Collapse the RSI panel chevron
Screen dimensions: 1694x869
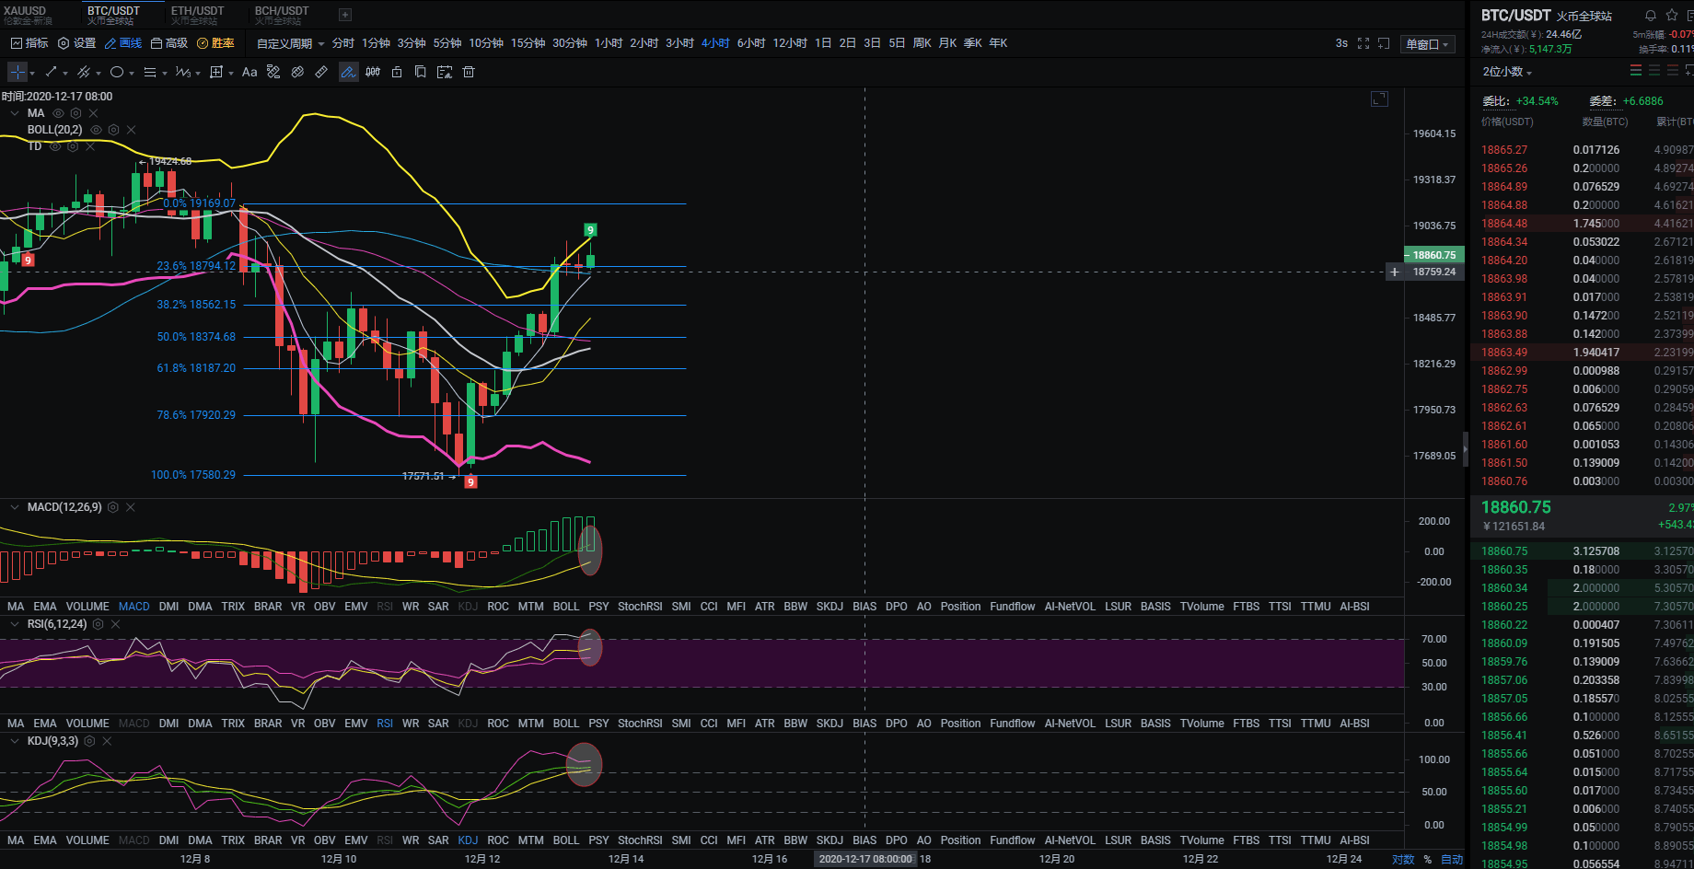coord(15,624)
